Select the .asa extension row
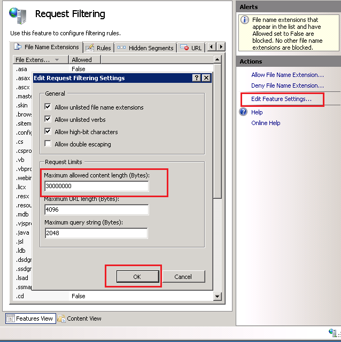The height and width of the screenshot is (342, 341). pos(113,69)
